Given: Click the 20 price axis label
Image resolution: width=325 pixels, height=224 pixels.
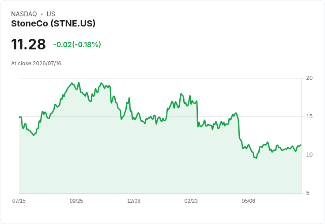Looking at the screenshot, I should point(309,78).
